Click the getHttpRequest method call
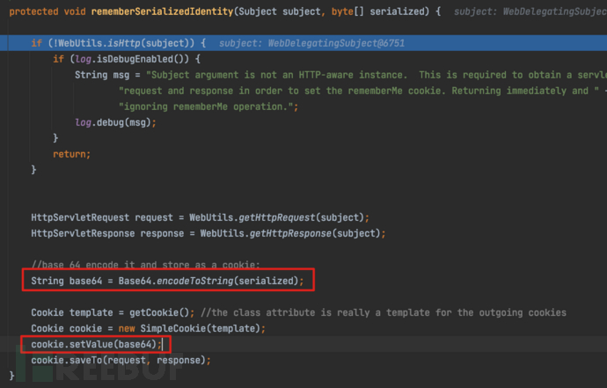The image size is (607, 388). click(x=280, y=217)
